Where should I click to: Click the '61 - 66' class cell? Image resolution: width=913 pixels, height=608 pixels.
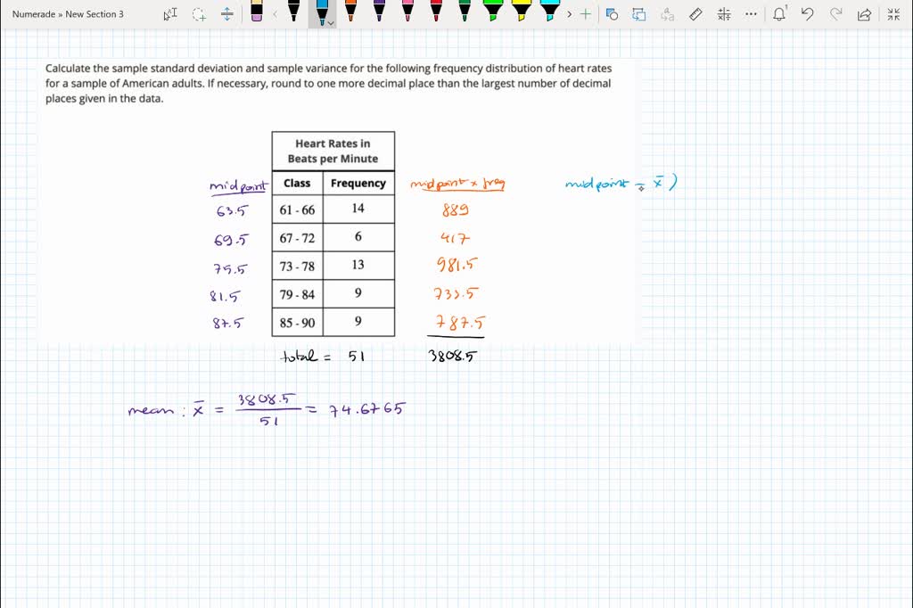click(297, 210)
